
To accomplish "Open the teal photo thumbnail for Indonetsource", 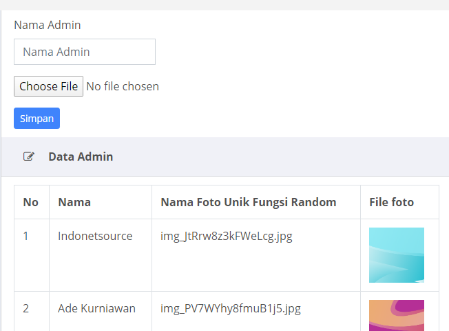I will pos(397,255).
